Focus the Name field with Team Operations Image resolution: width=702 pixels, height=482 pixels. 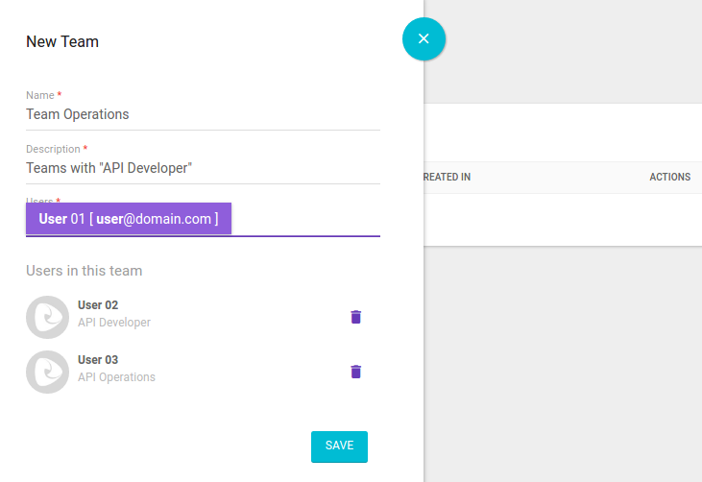pos(202,114)
